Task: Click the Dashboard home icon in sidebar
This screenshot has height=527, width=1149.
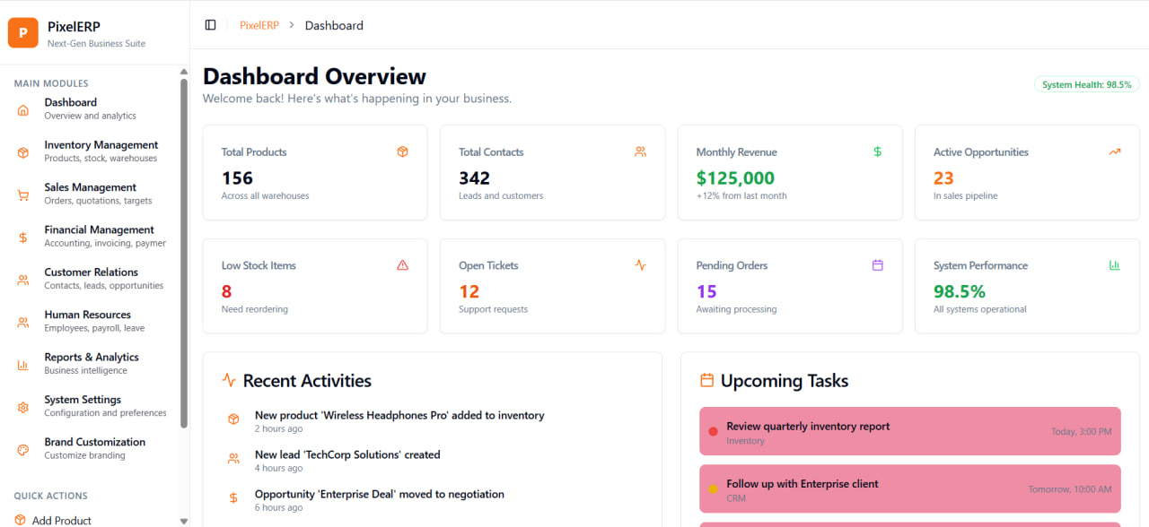Action: (x=23, y=110)
